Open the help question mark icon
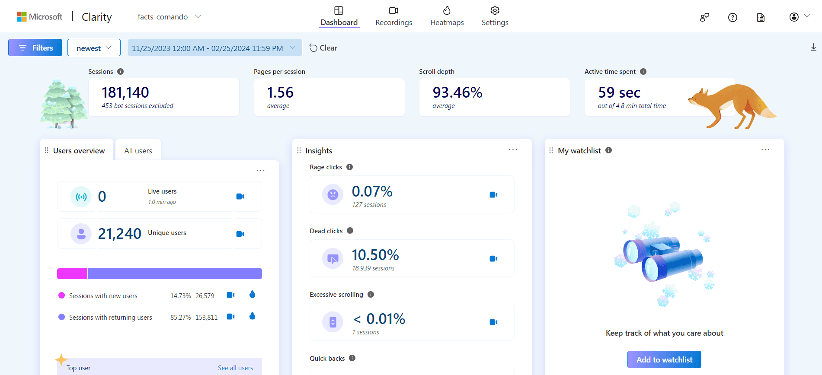822x375 pixels. click(x=732, y=17)
